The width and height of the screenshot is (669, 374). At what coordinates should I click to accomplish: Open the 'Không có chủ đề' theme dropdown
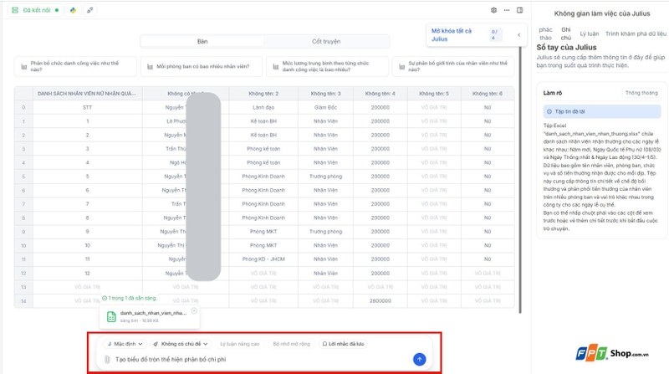181,344
